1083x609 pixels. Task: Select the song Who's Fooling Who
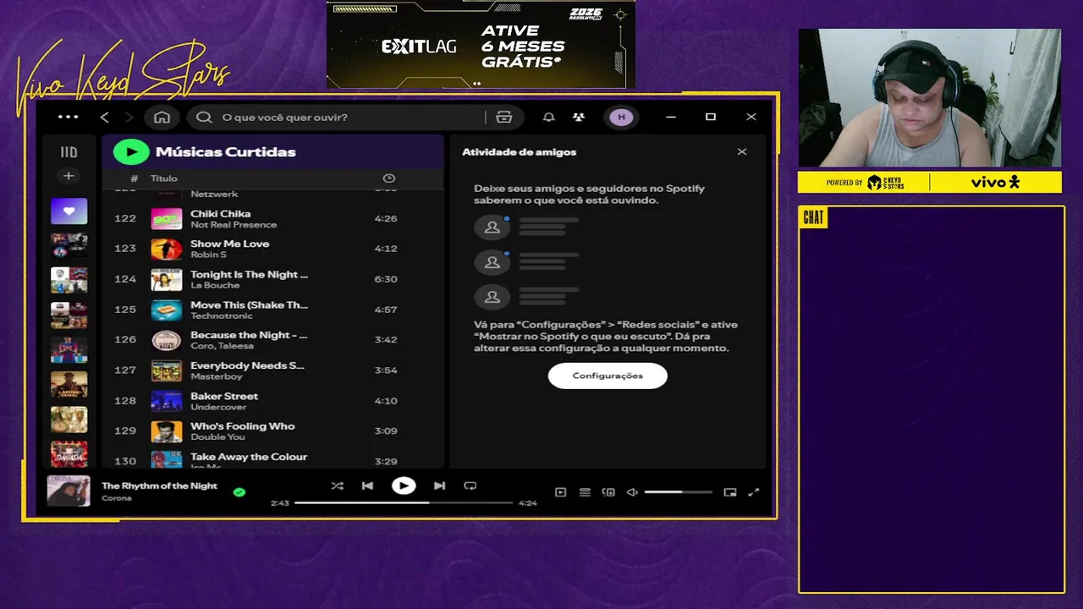[243, 426]
